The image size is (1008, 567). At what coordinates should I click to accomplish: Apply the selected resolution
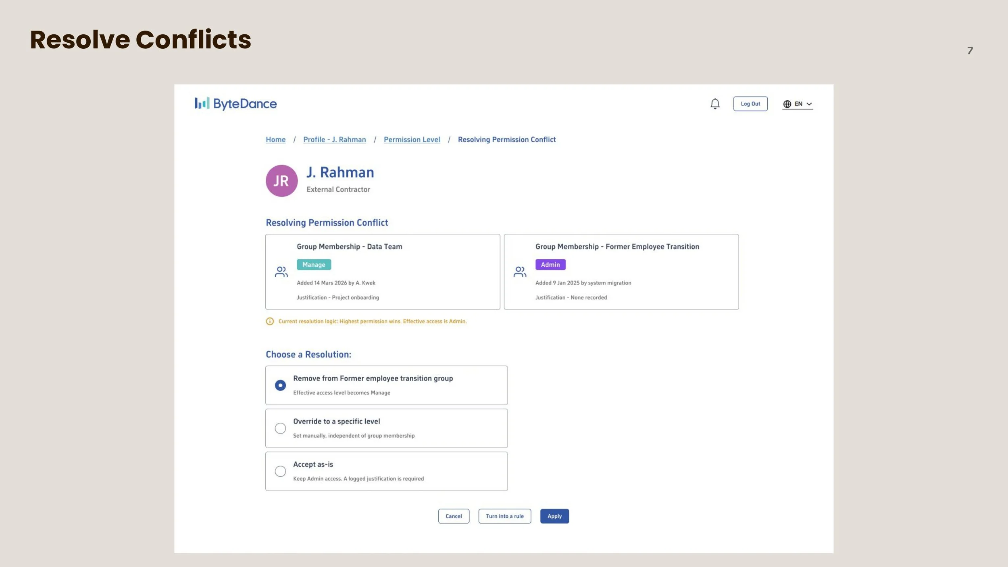click(x=554, y=516)
